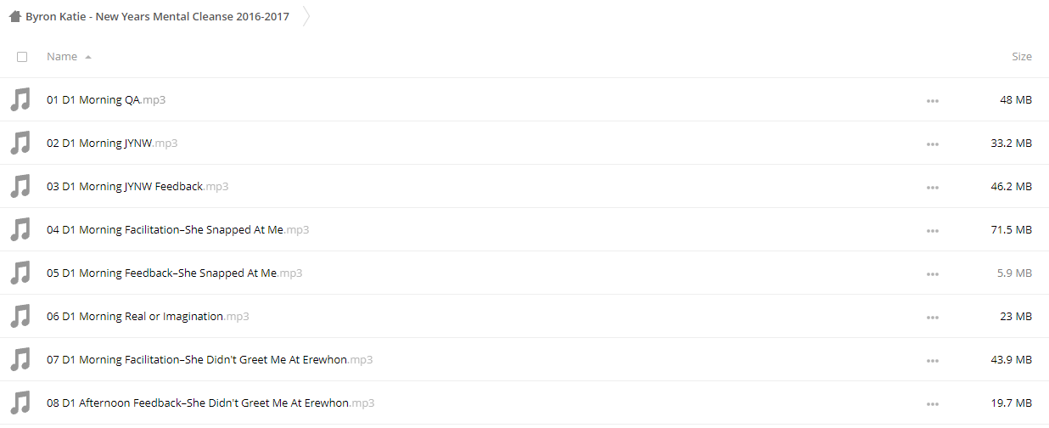Click music icon for 06 Real or Imagination
Screen dimensions: 1049x428
tap(20, 317)
